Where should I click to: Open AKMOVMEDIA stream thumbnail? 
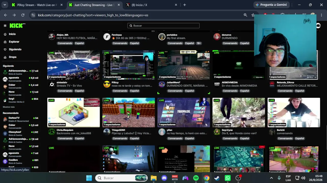click(x=239, y=65)
